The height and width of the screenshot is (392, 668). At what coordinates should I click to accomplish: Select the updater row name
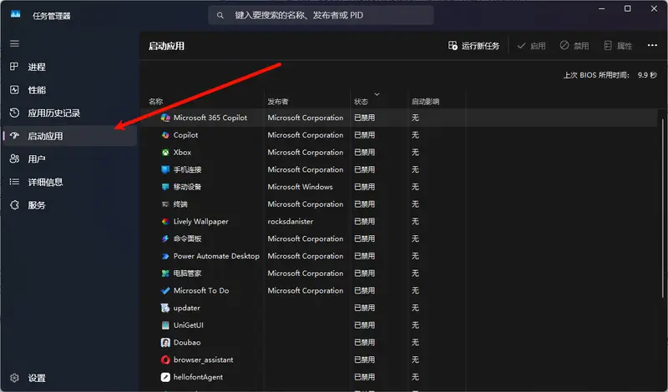point(186,308)
